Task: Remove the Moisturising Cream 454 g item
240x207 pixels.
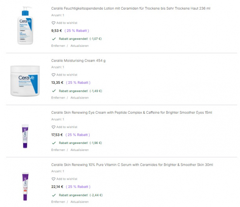Action: 58,98
